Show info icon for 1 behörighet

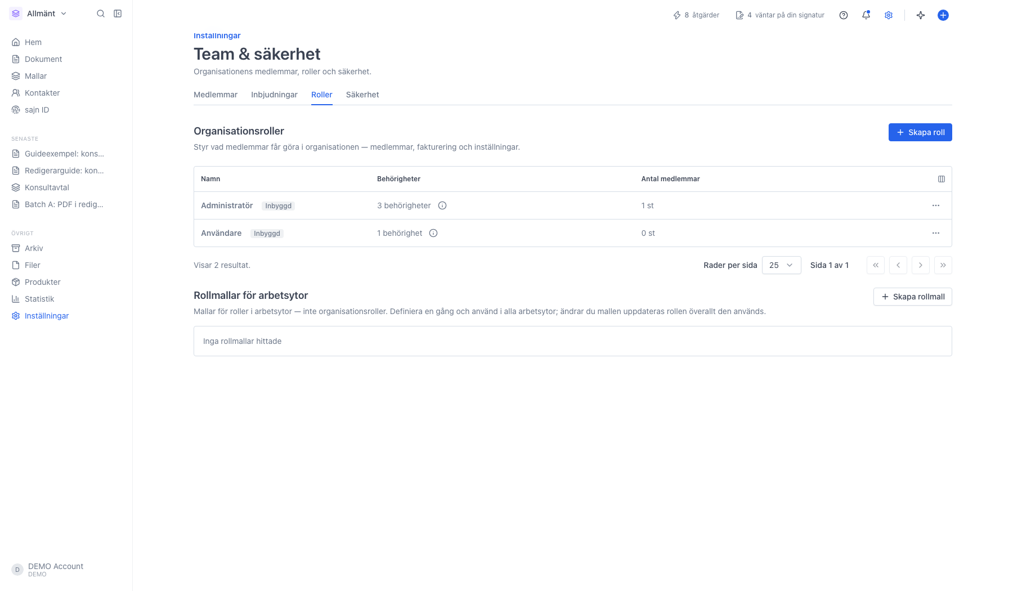(433, 233)
